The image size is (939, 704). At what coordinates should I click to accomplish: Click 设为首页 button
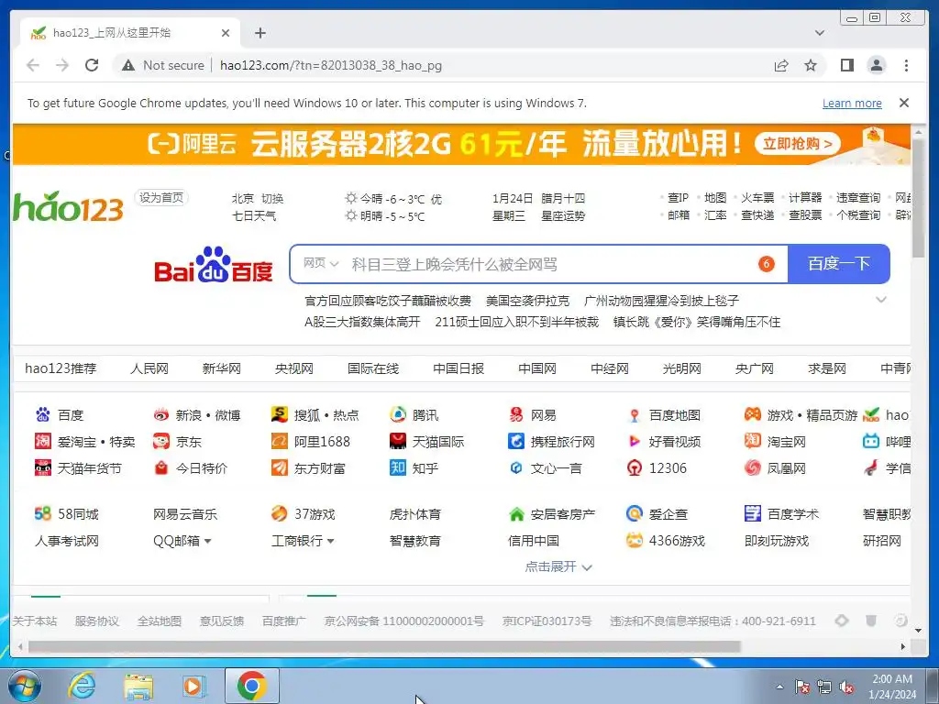161,198
